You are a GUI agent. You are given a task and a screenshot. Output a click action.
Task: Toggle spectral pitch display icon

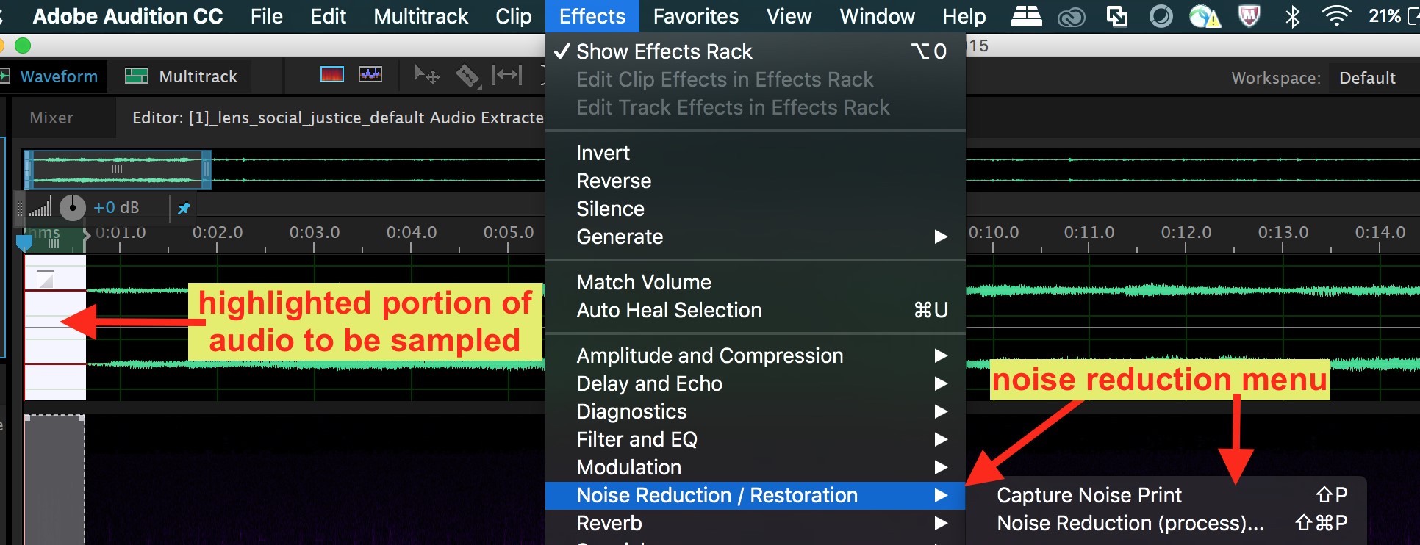(370, 75)
